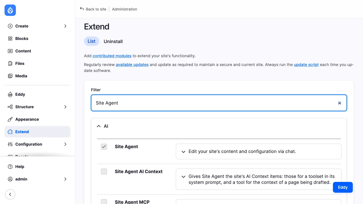Click the Eddy sidebar icon
The height and width of the screenshot is (204, 363).
[x=10, y=94]
